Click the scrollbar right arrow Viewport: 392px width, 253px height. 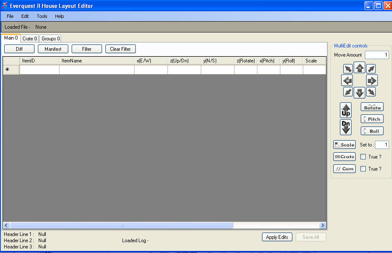click(322, 225)
